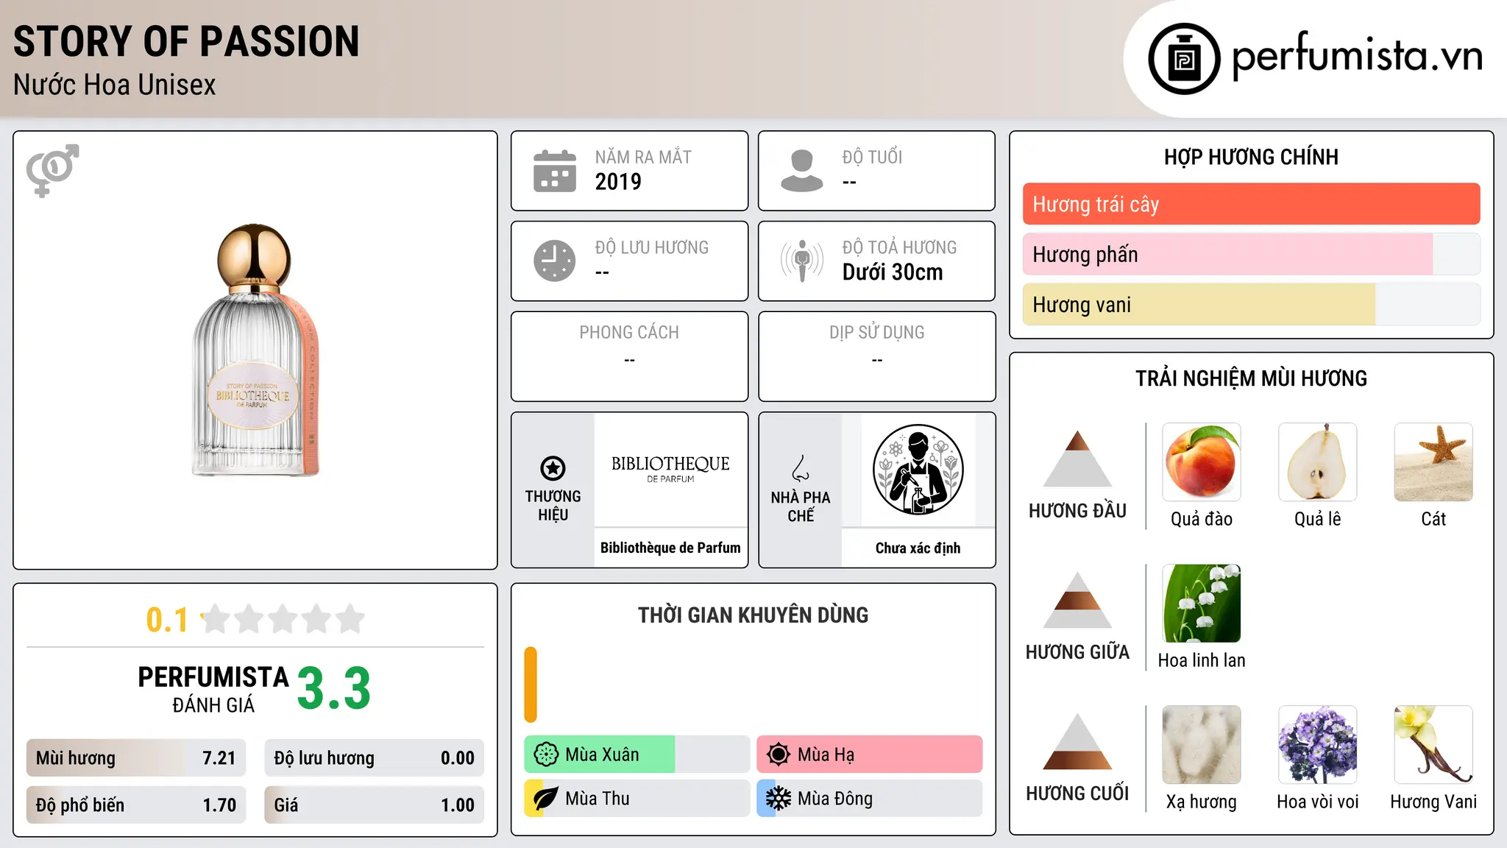The width and height of the screenshot is (1507, 848).
Task: Click the orange vertical time-of-day bar
Action: 531,685
